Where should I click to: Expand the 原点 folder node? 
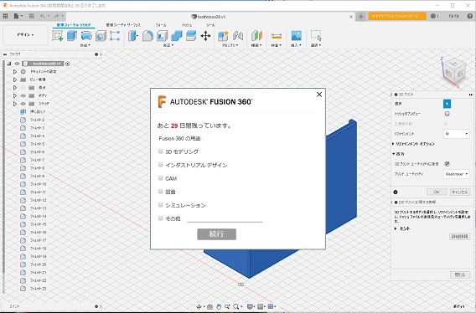pyautogui.click(x=14, y=87)
